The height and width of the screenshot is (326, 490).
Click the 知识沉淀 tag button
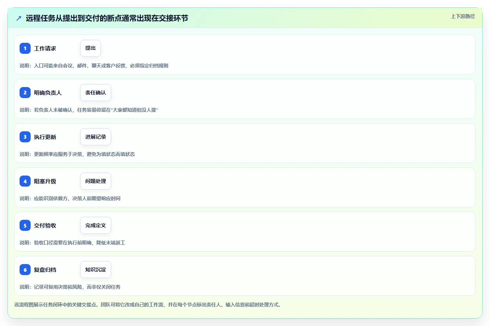[96, 270]
